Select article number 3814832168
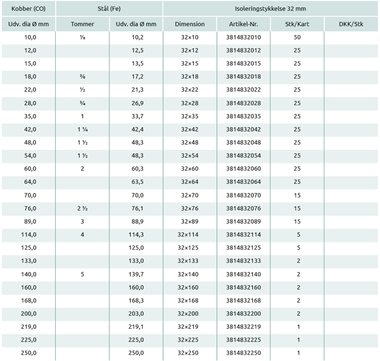Viewport: 380px width, 361px height. (x=244, y=300)
